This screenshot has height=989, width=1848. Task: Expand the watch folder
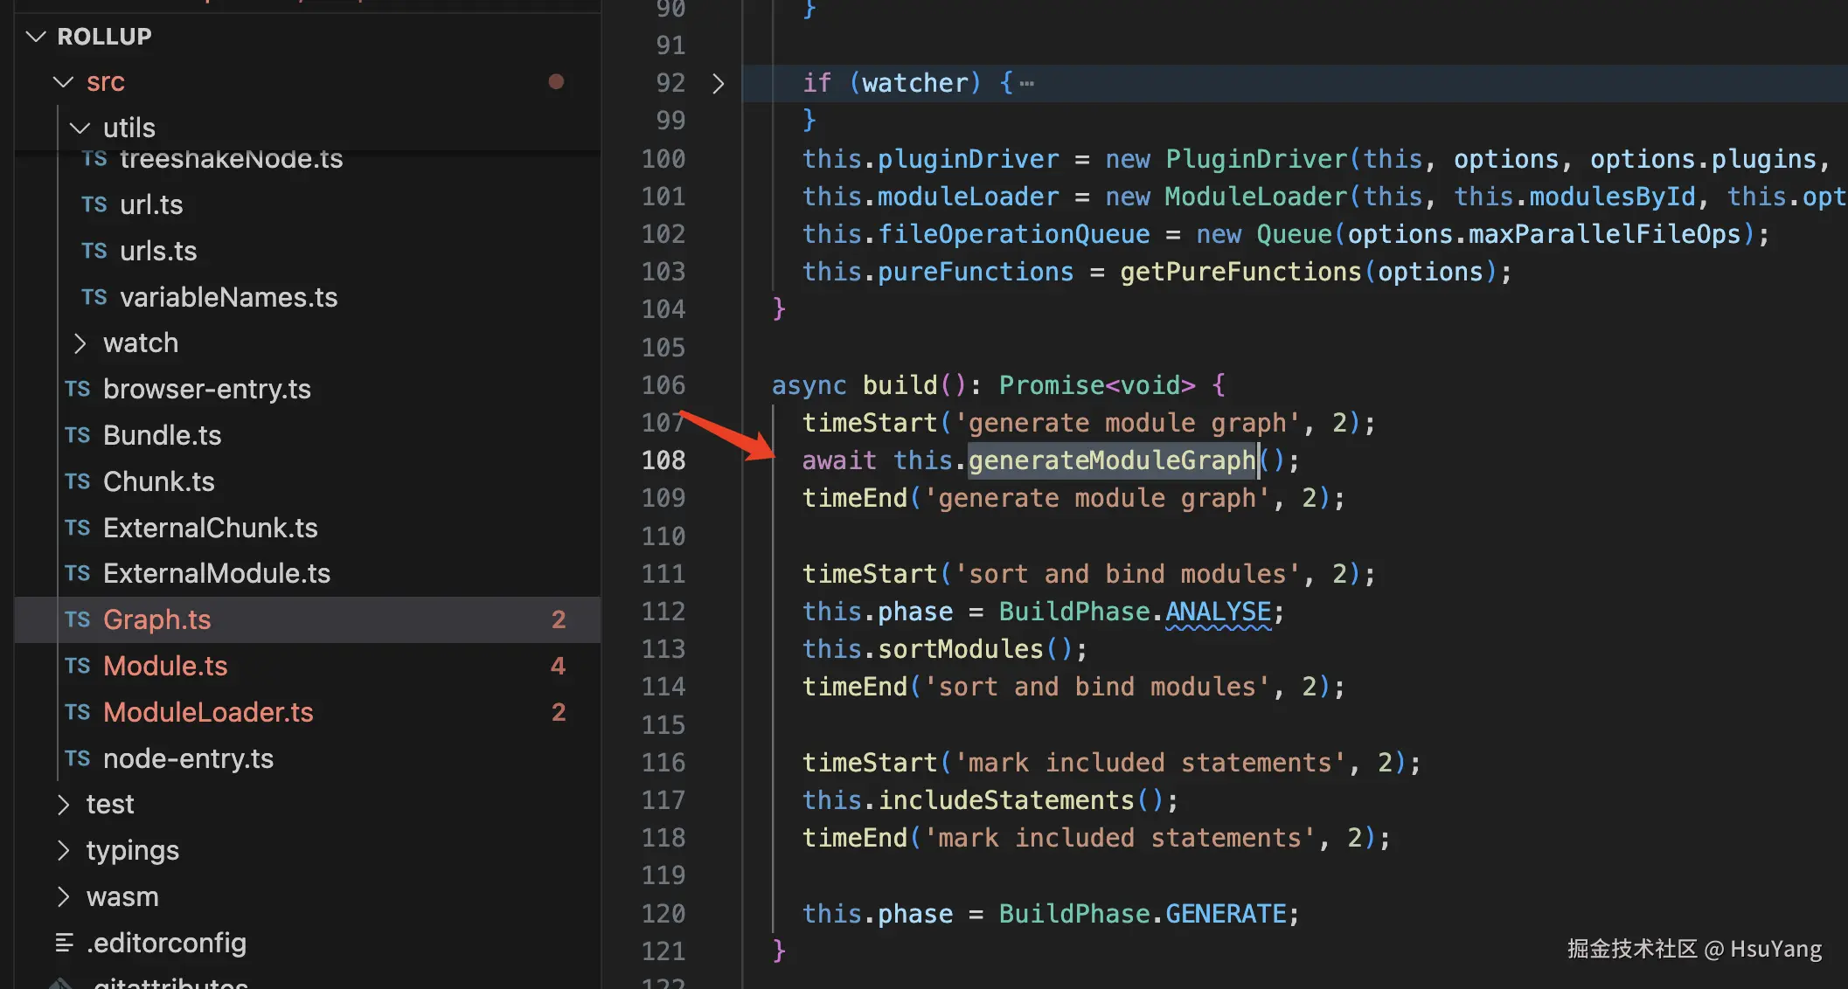pos(80,343)
